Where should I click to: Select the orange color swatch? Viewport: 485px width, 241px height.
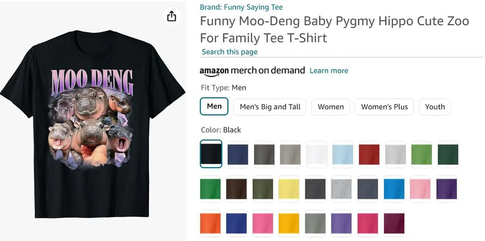coord(211,223)
